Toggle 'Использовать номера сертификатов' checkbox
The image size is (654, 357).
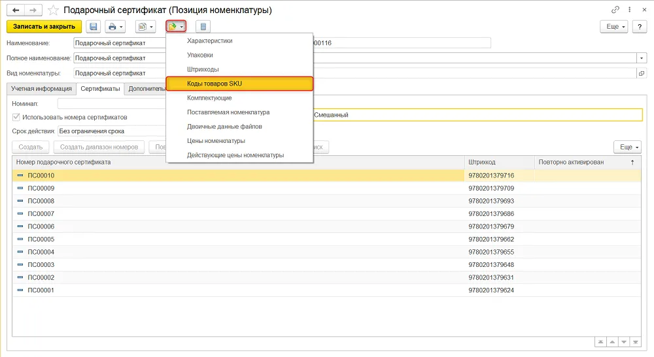click(16, 117)
